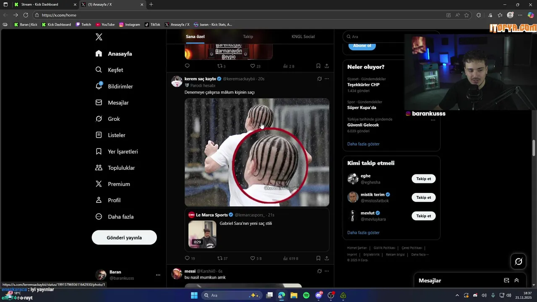The width and height of the screenshot is (537, 302).
Task: Open Anasayfa home in sidebar
Action: click(x=114, y=54)
